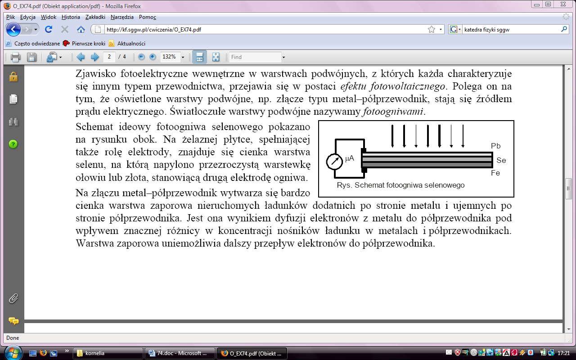Open the binoculars search panel
This screenshot has height=360, width=576.
click(13, 121)
